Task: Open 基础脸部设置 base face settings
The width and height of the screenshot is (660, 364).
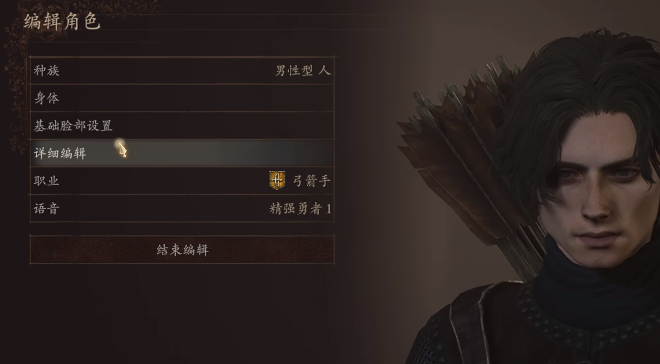Action: tap(182, 126)
